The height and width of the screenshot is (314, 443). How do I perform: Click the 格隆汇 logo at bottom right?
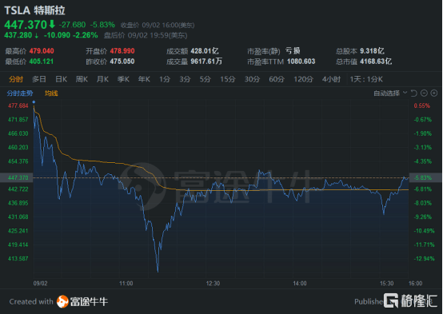click(410, 300)
